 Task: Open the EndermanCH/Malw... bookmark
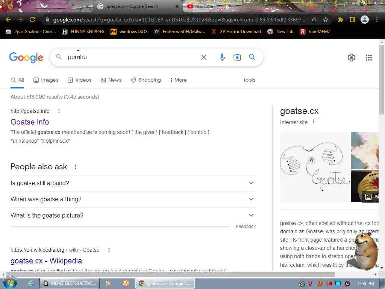coord(179,32)
